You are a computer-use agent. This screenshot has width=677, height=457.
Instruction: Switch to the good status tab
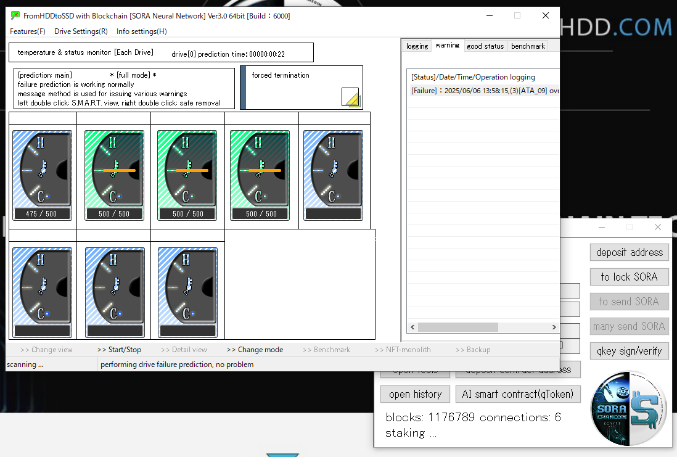[x=485, y=46]
